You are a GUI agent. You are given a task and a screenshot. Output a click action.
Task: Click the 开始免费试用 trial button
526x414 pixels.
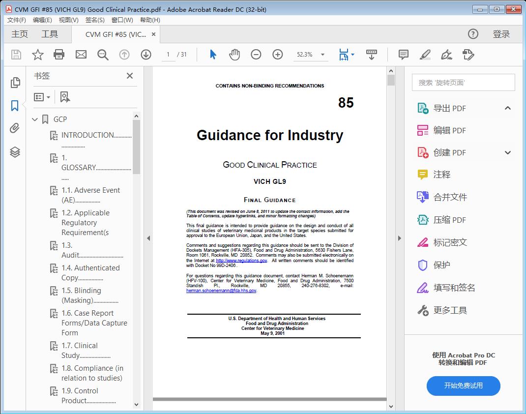[x=463, y=386]
